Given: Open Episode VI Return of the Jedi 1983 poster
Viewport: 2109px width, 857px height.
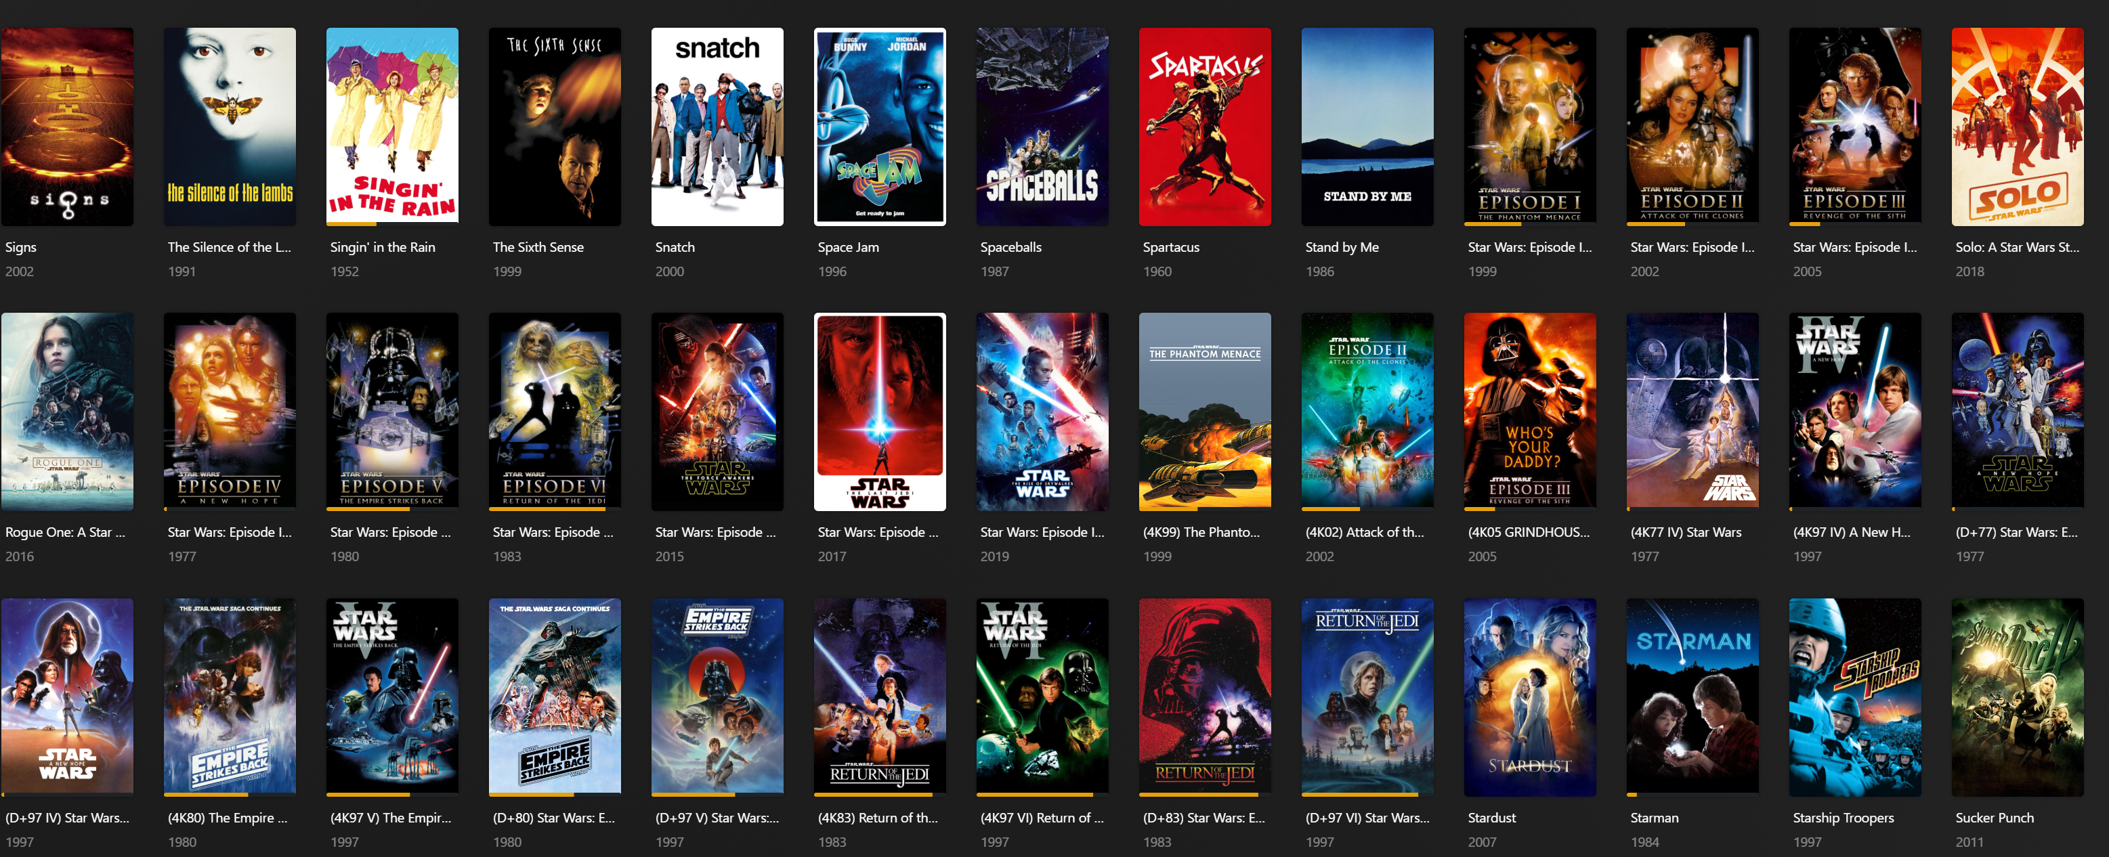Looking at the screenshot, I should pos(554,412).
